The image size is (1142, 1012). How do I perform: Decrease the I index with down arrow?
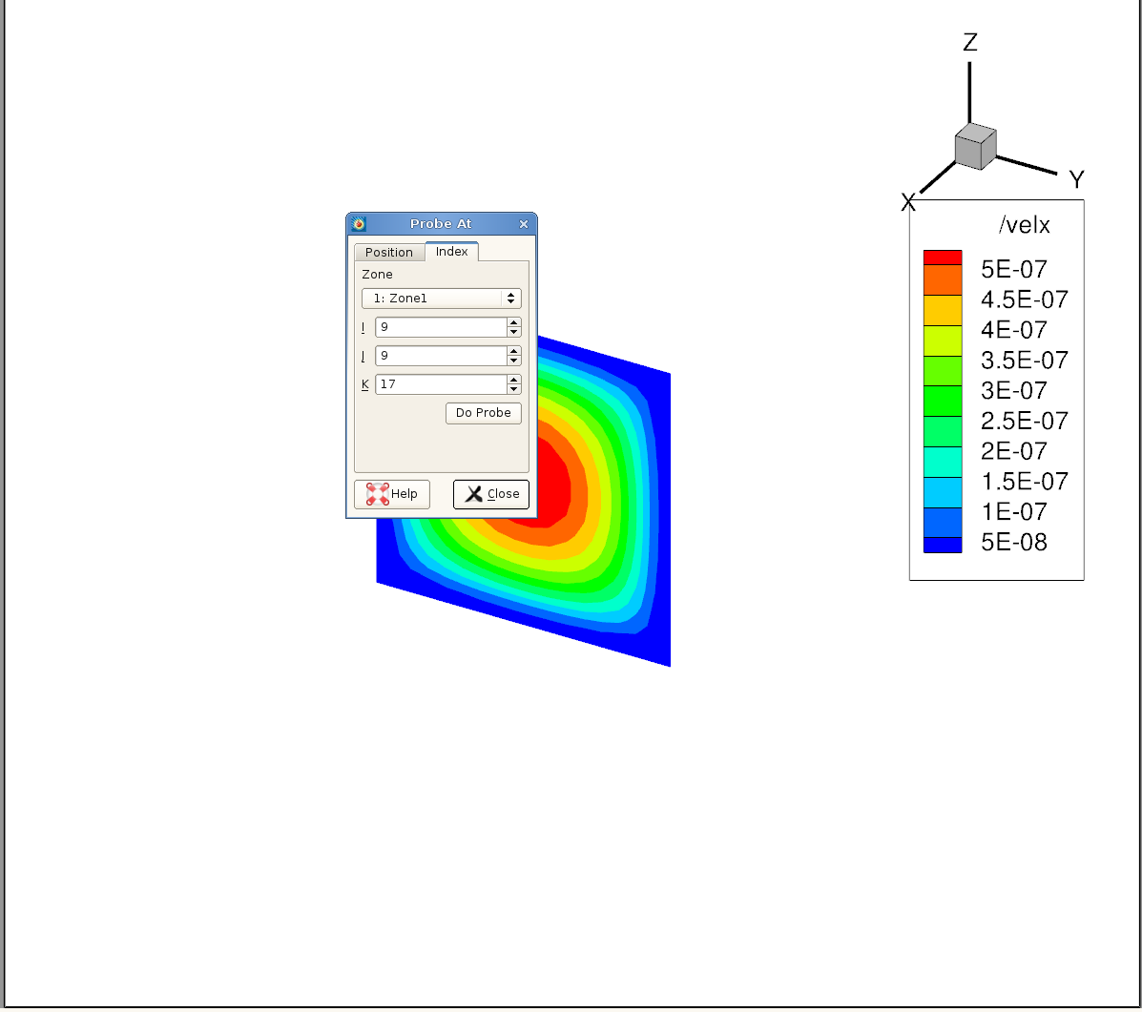tap(514, 332)
